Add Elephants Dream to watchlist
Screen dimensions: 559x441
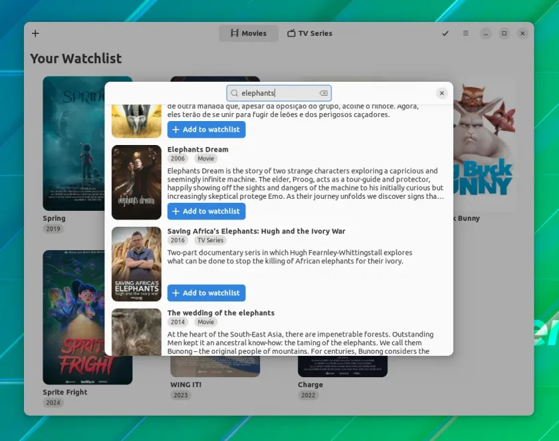tap(206, 212)
